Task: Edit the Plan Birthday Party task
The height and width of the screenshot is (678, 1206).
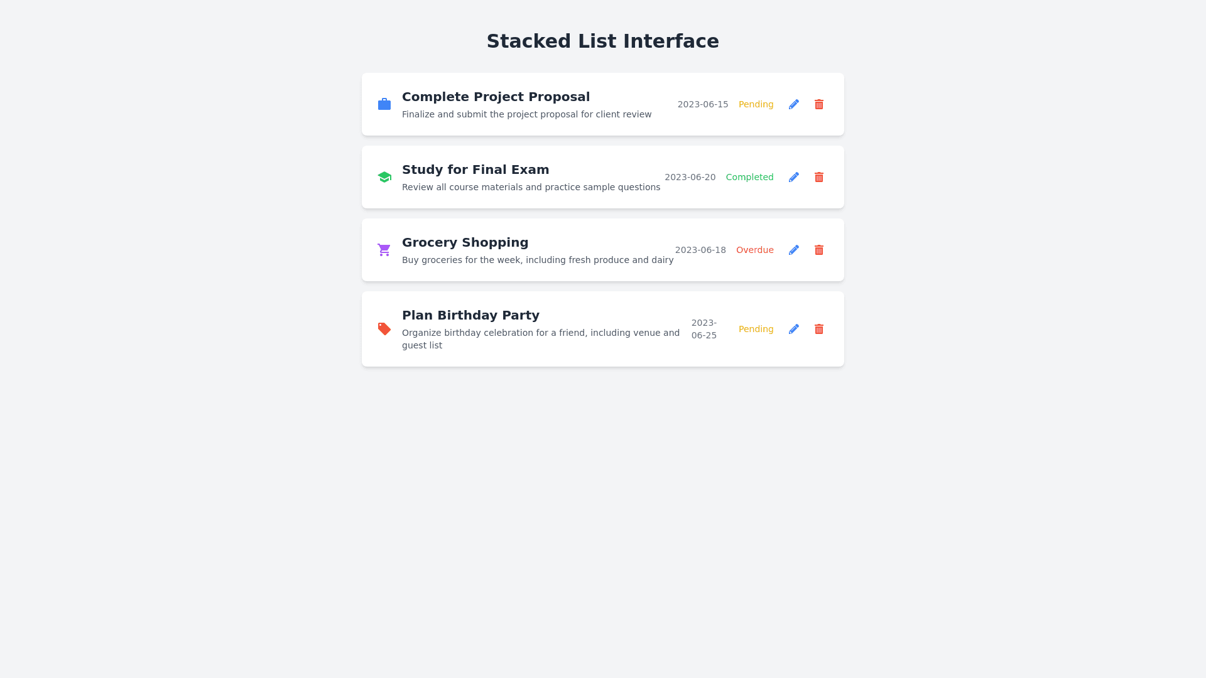Action: tap(794, 329)
